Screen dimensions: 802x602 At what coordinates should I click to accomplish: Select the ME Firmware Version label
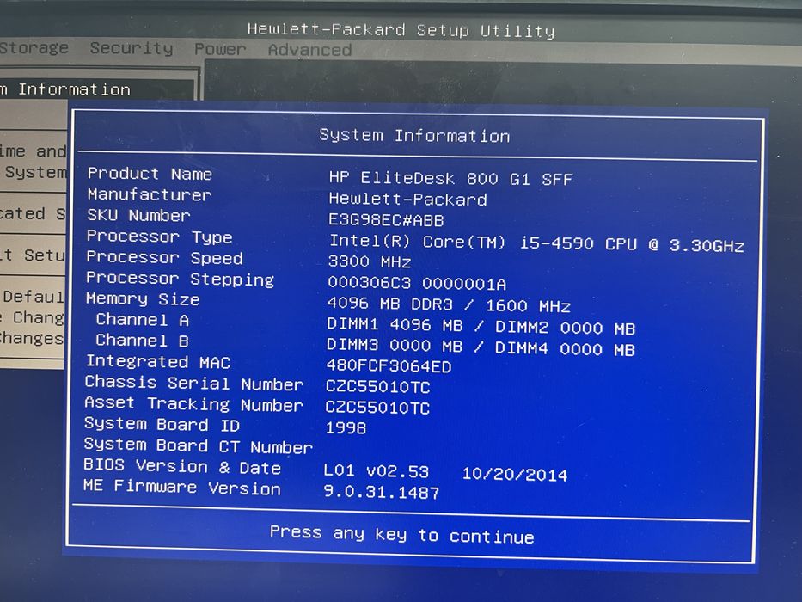click(x=182, y=488)
